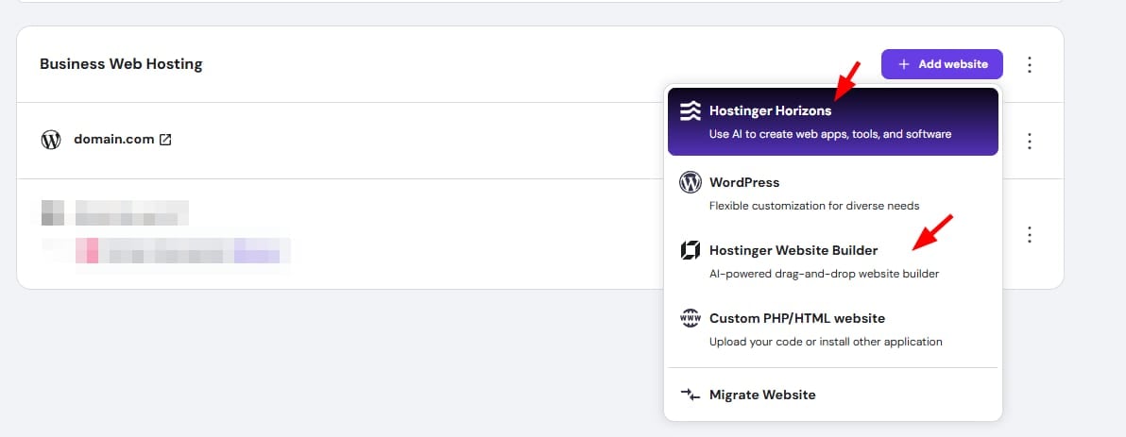Click the WordPress logo beside domain.com
This screenshot has width=1126, height=437.
51,140
